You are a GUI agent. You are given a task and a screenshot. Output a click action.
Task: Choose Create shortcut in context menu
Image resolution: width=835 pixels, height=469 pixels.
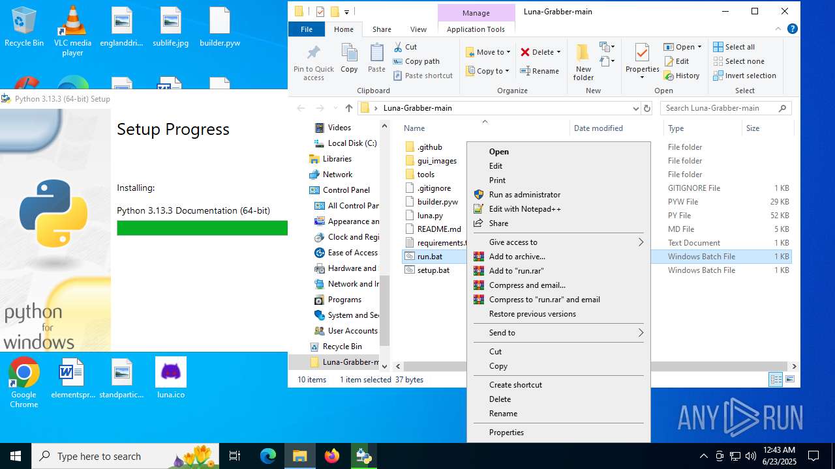tap(558, 385)
